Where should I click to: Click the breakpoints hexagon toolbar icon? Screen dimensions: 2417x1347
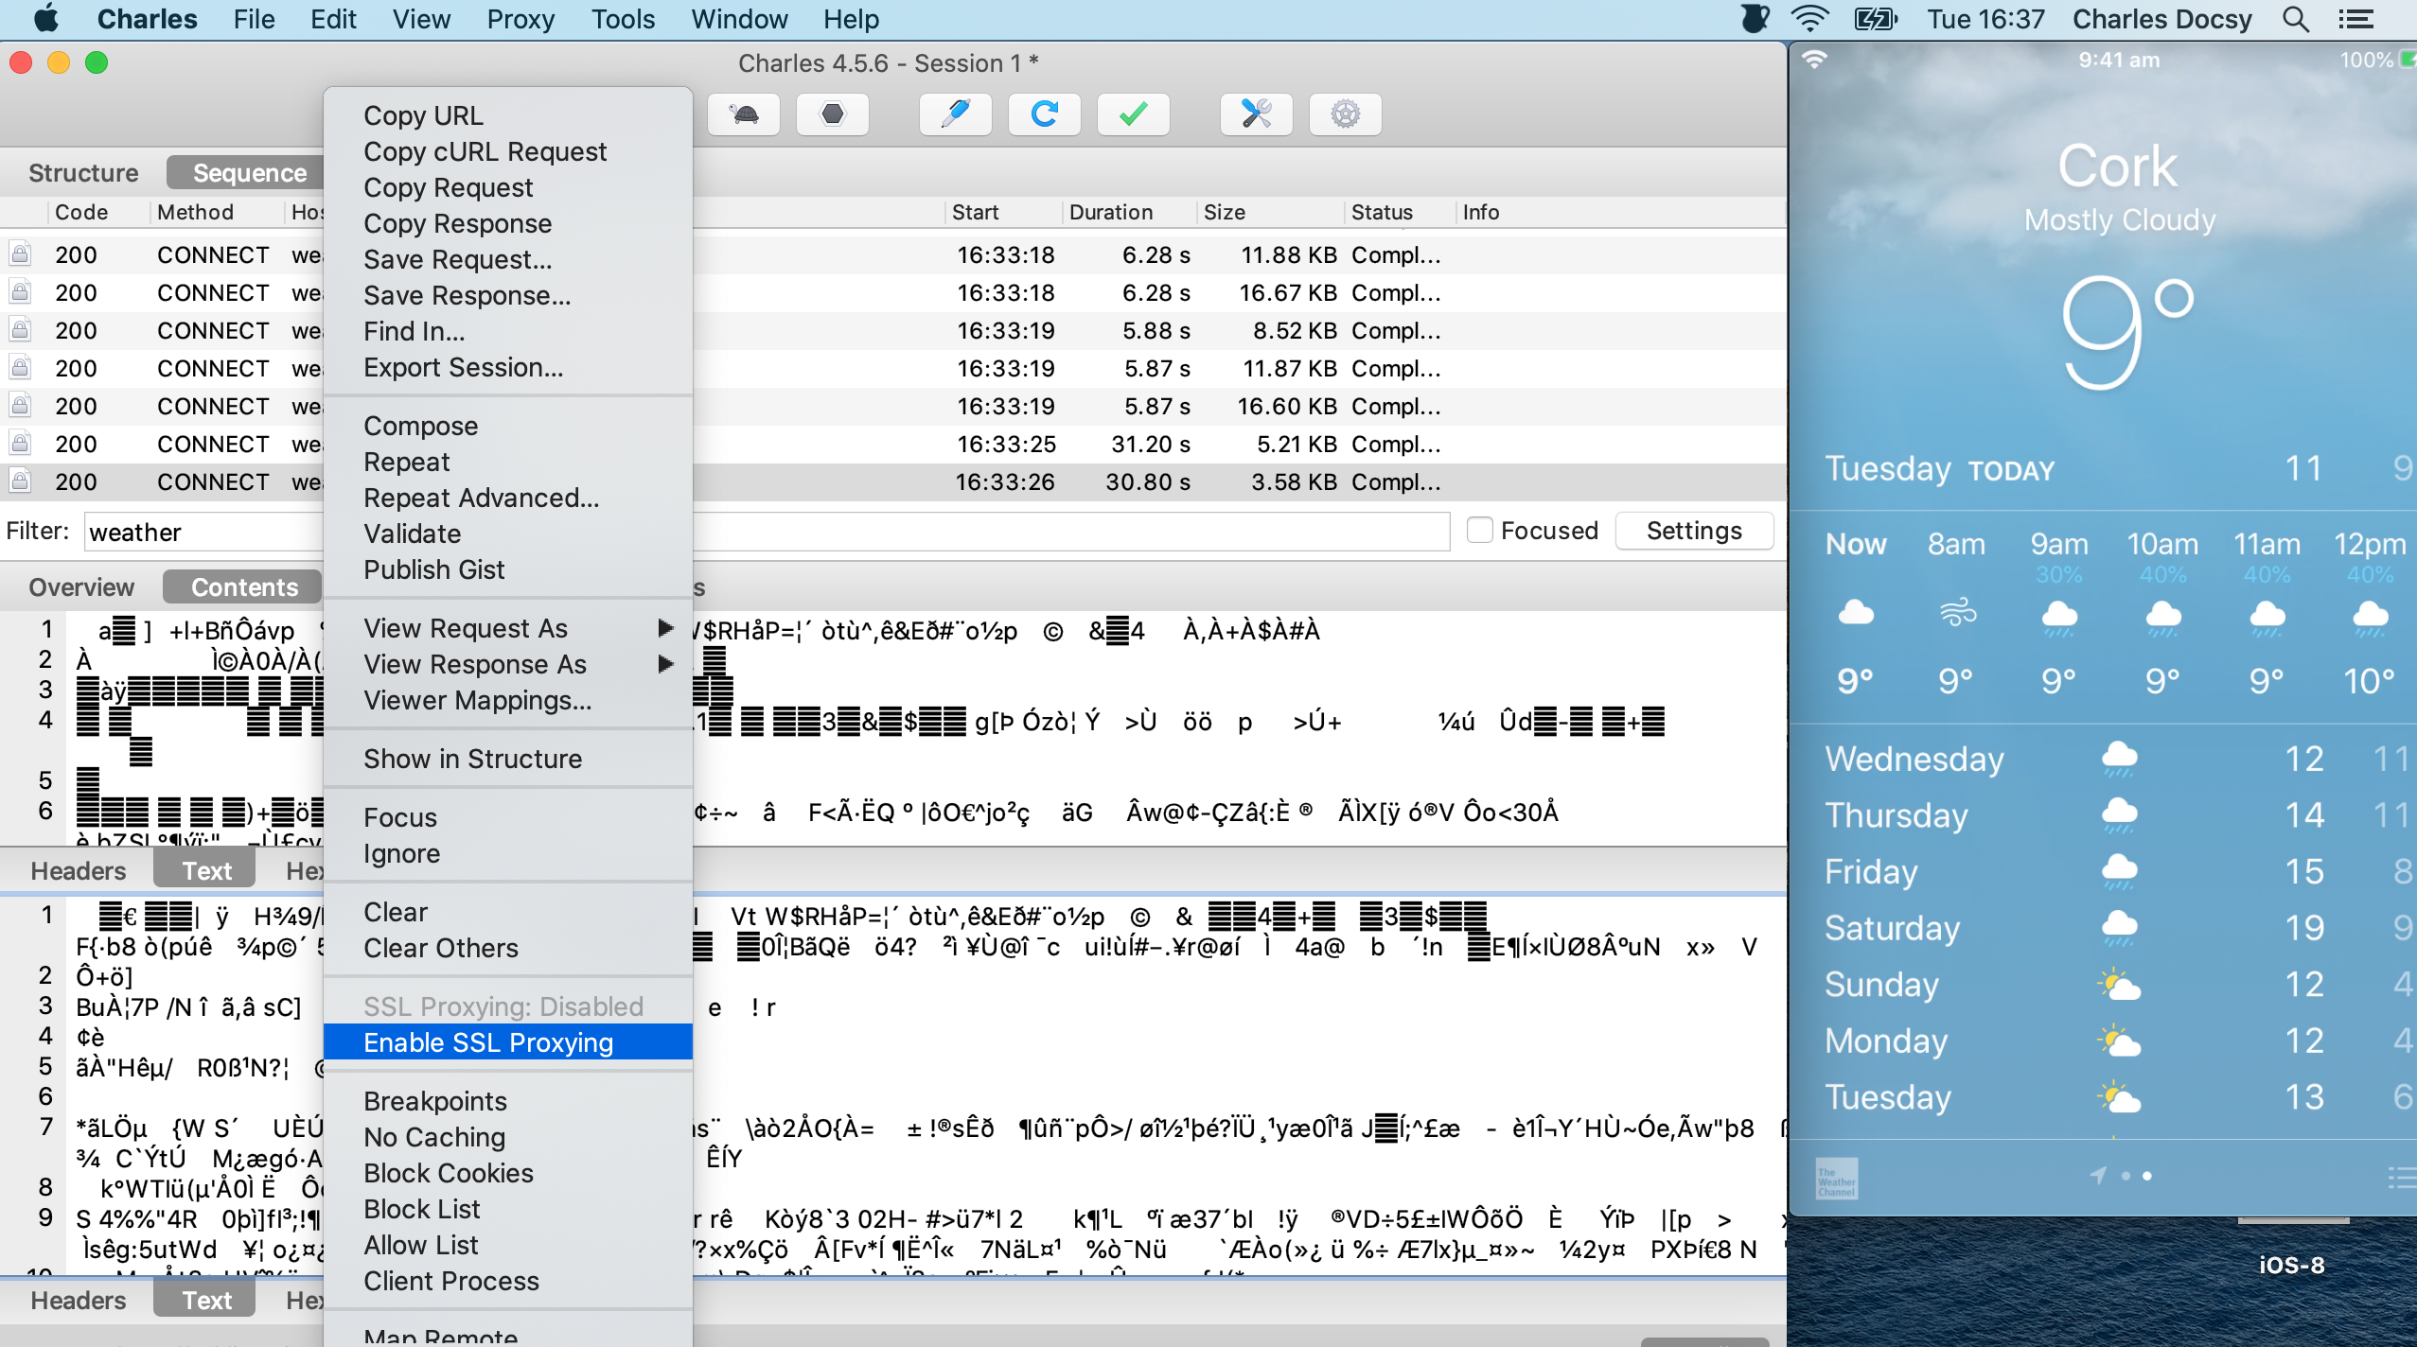point(832,114)
